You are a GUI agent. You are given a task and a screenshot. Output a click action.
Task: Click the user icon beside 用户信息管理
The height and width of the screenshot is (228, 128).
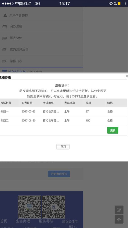coord(5,16)
